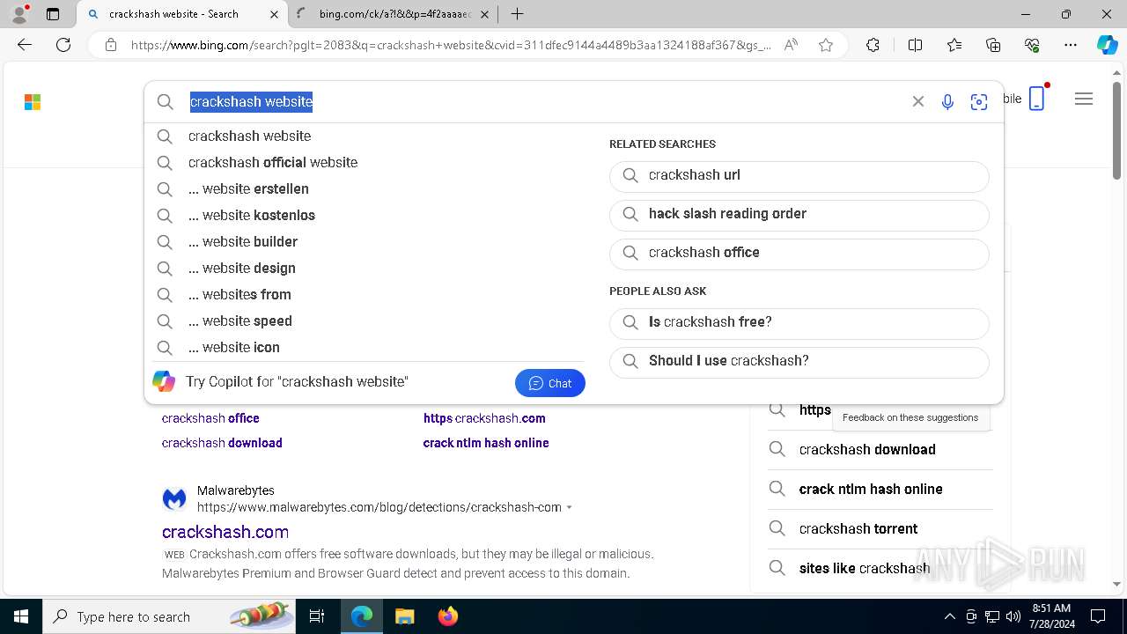Launch Firefox from the taskbar
Screen dimensions: 1127x634
click(x=447, y=616)
